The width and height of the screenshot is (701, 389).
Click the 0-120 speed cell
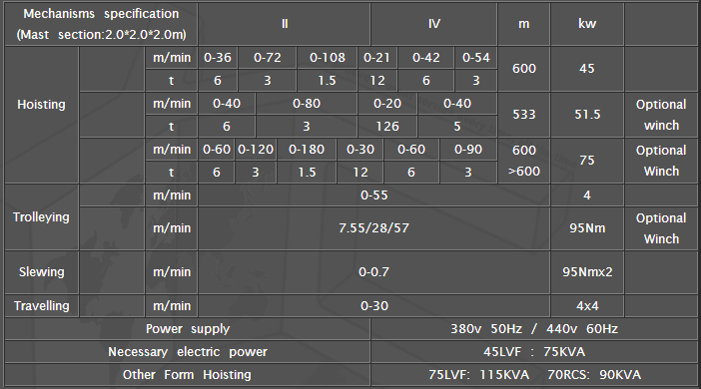pos(256,150)
